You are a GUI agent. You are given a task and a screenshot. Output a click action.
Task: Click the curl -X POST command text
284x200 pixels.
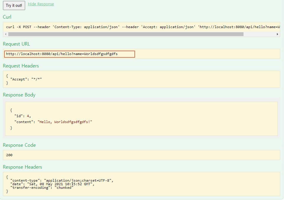[x=143, y=27]
